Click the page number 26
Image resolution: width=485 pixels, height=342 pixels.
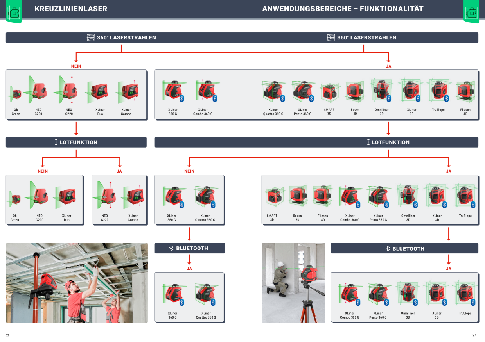click(x=8, y=335)
